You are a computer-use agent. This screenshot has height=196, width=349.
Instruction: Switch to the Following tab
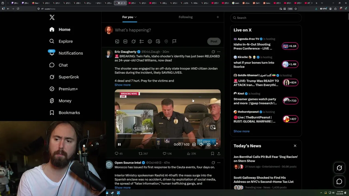pyautogui.click(x=186, y=17)
